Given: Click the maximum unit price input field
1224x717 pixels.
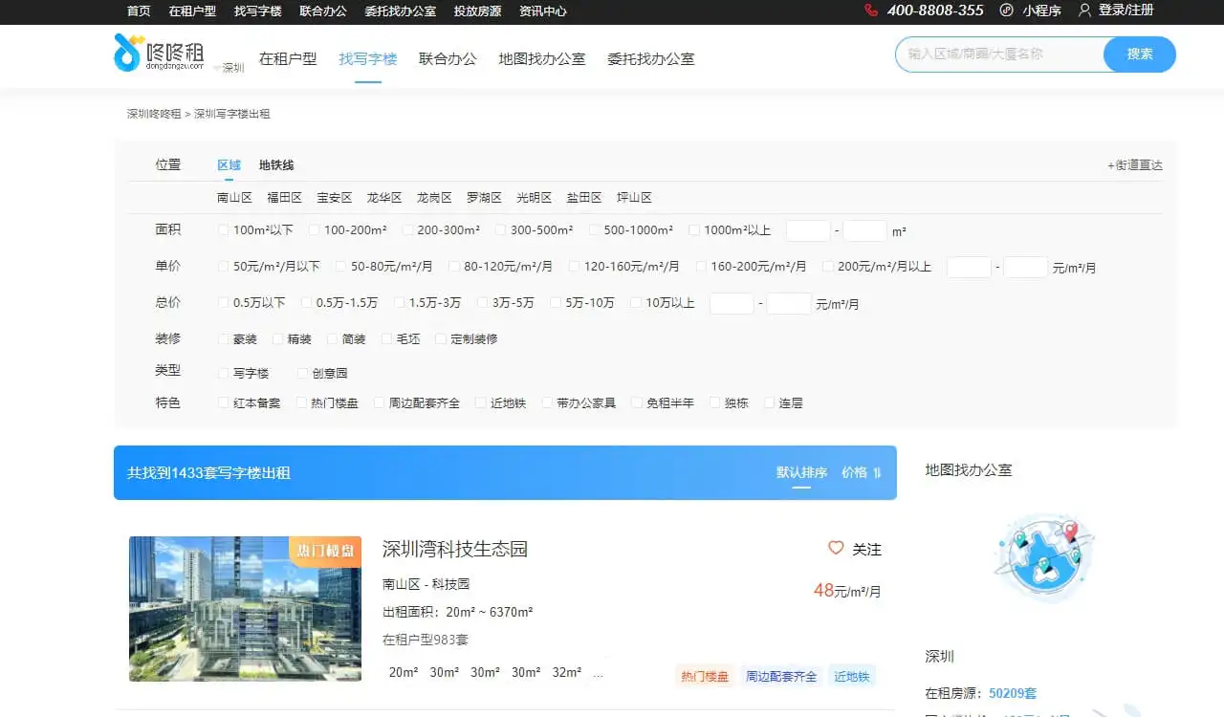Looking at the screenshot, I should tap(1026, 267).
